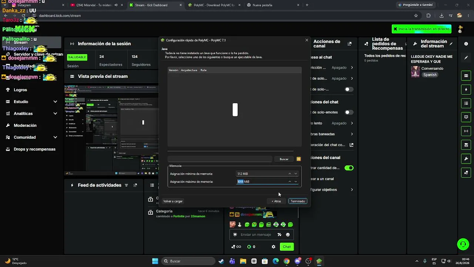Click the info icon in right rail
Viewport: 474px width, 267px height.
(466, 44)
